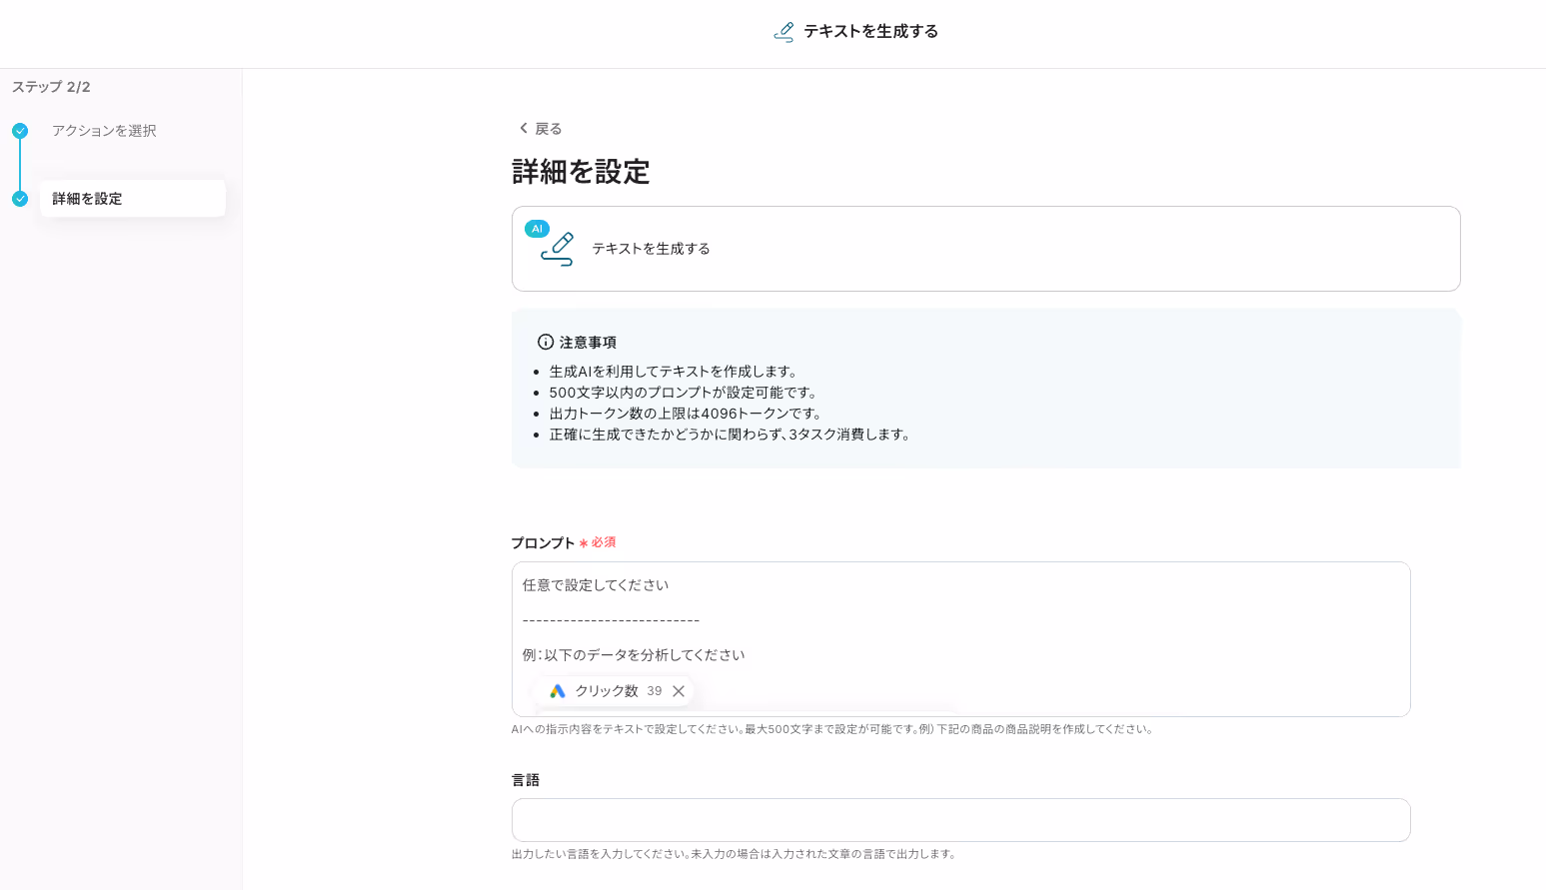Click 例:以下のデータを分析してください in the prompt
The height and width of the screenshot is (890, 1546).
click(634, 655)
